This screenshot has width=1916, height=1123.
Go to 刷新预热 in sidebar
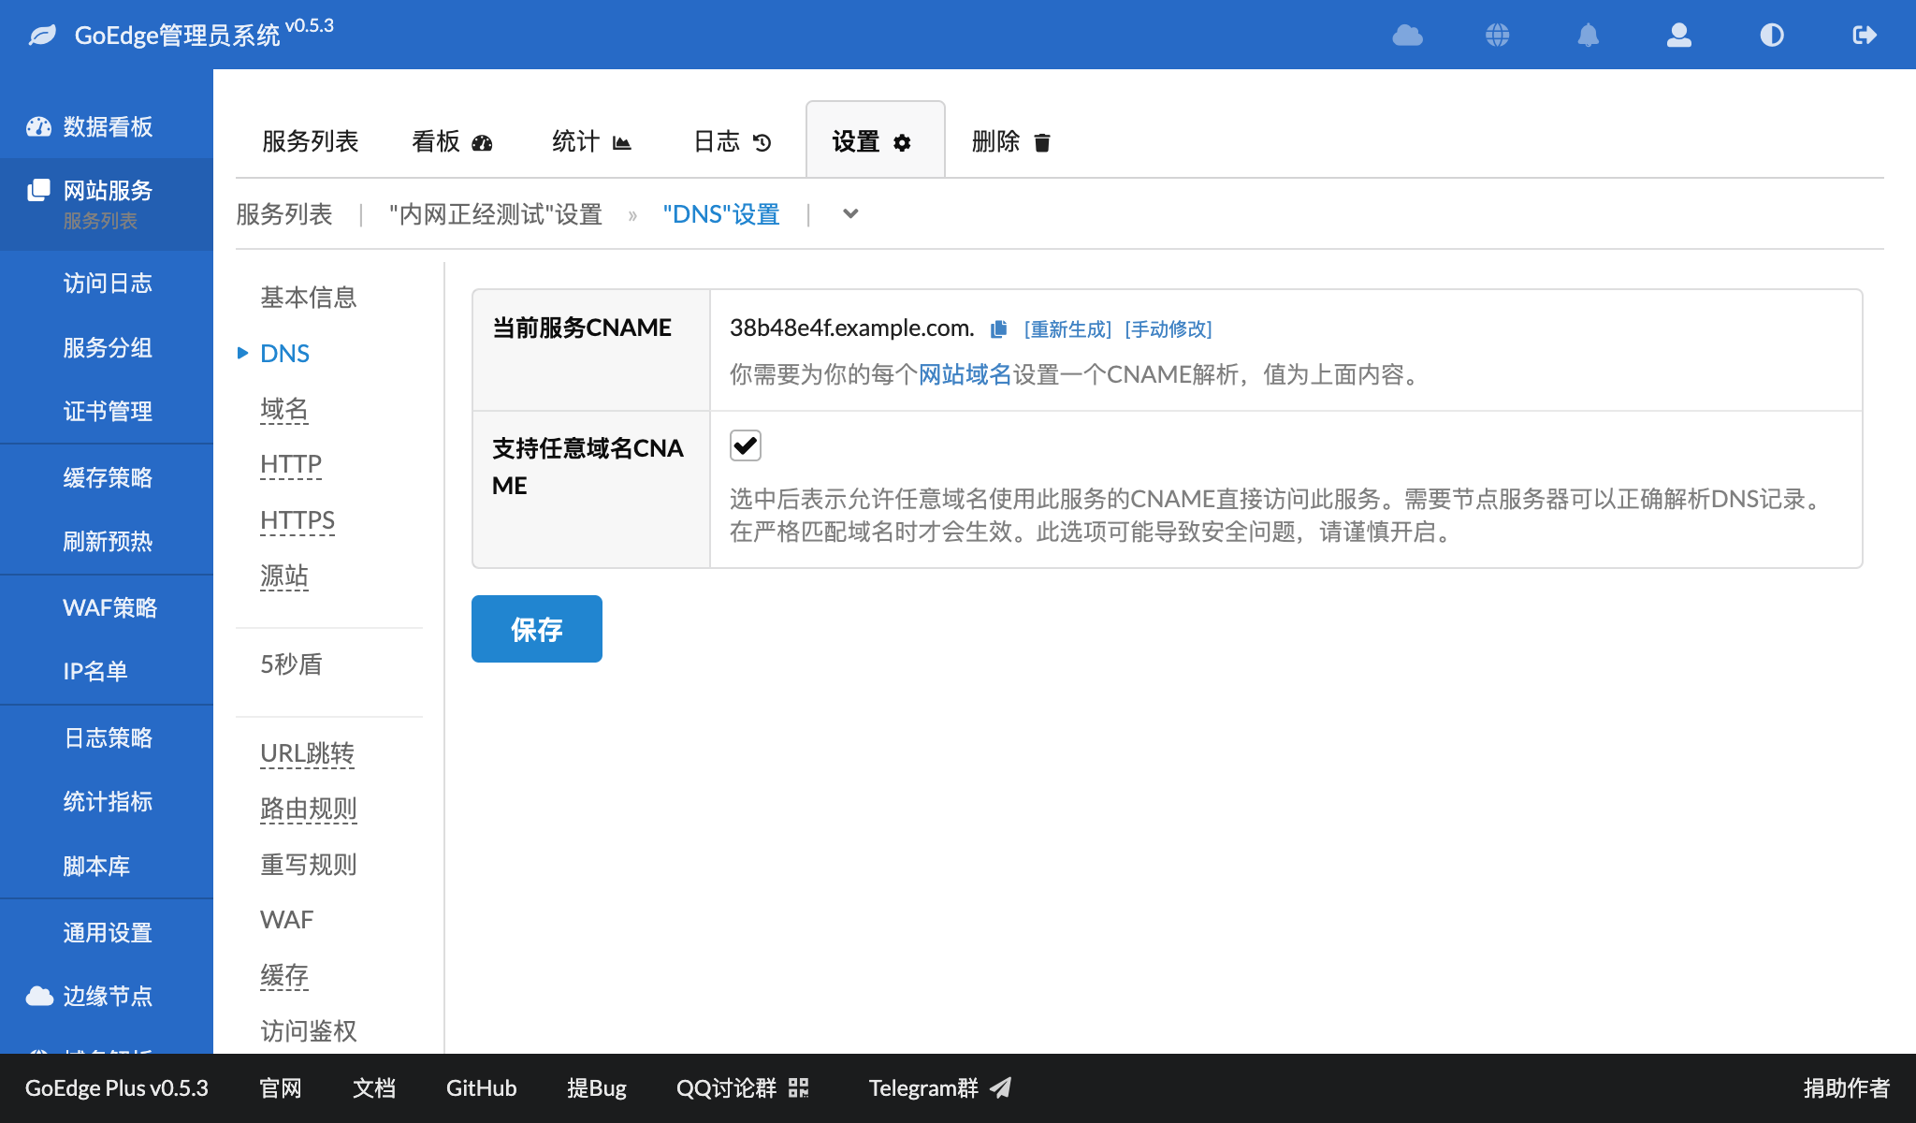click(x=107, y=542)
